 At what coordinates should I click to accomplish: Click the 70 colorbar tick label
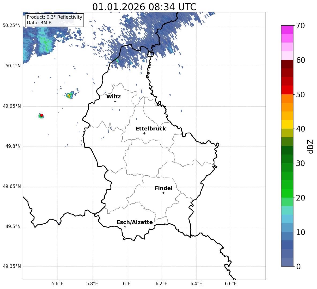click(x=300, y=26)
